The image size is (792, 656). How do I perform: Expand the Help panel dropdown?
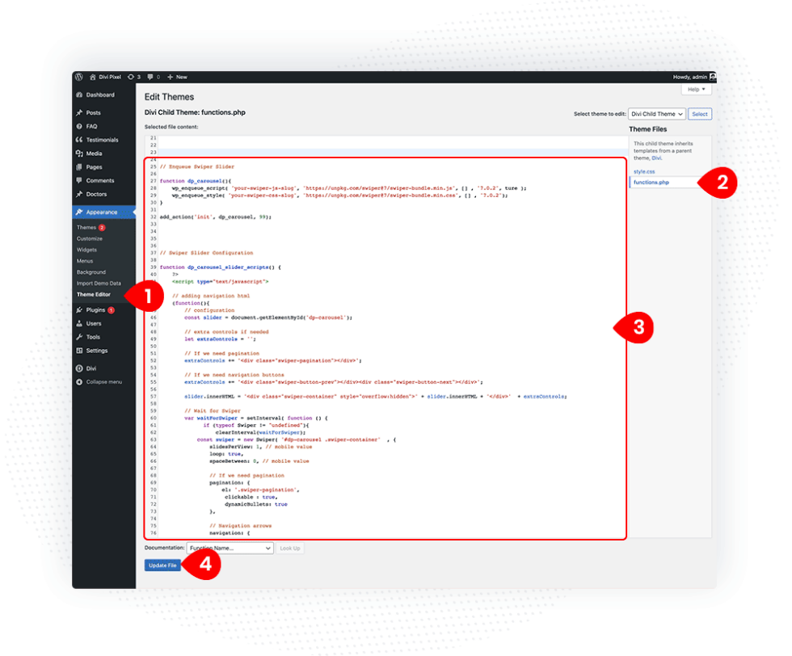[x=695, y=89]
